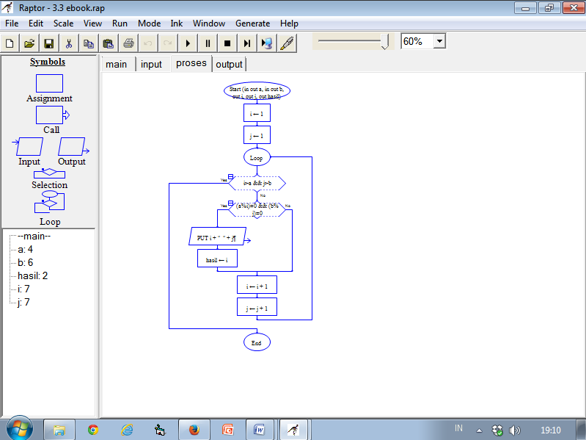Screen dimensions: 586x440
Task: Toggle the ink pen icon
Action: 287,43
